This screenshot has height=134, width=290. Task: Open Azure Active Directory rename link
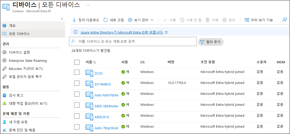[x=122, y=32]
